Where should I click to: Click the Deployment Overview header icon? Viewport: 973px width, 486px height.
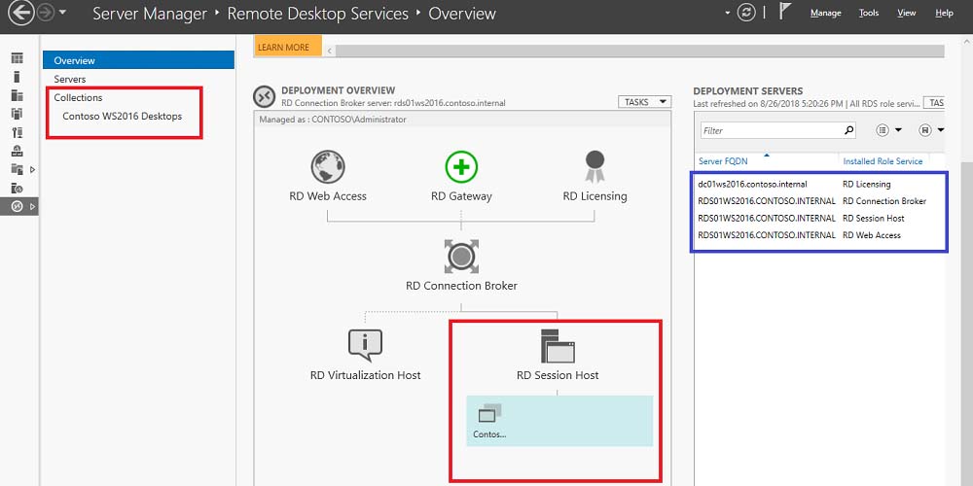pyautogui.click(x=265, y=96)
